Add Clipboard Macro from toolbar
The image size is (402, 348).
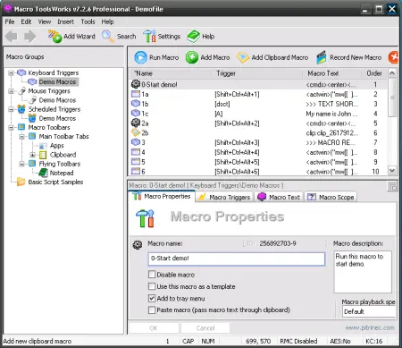click(x=272, y=57)
